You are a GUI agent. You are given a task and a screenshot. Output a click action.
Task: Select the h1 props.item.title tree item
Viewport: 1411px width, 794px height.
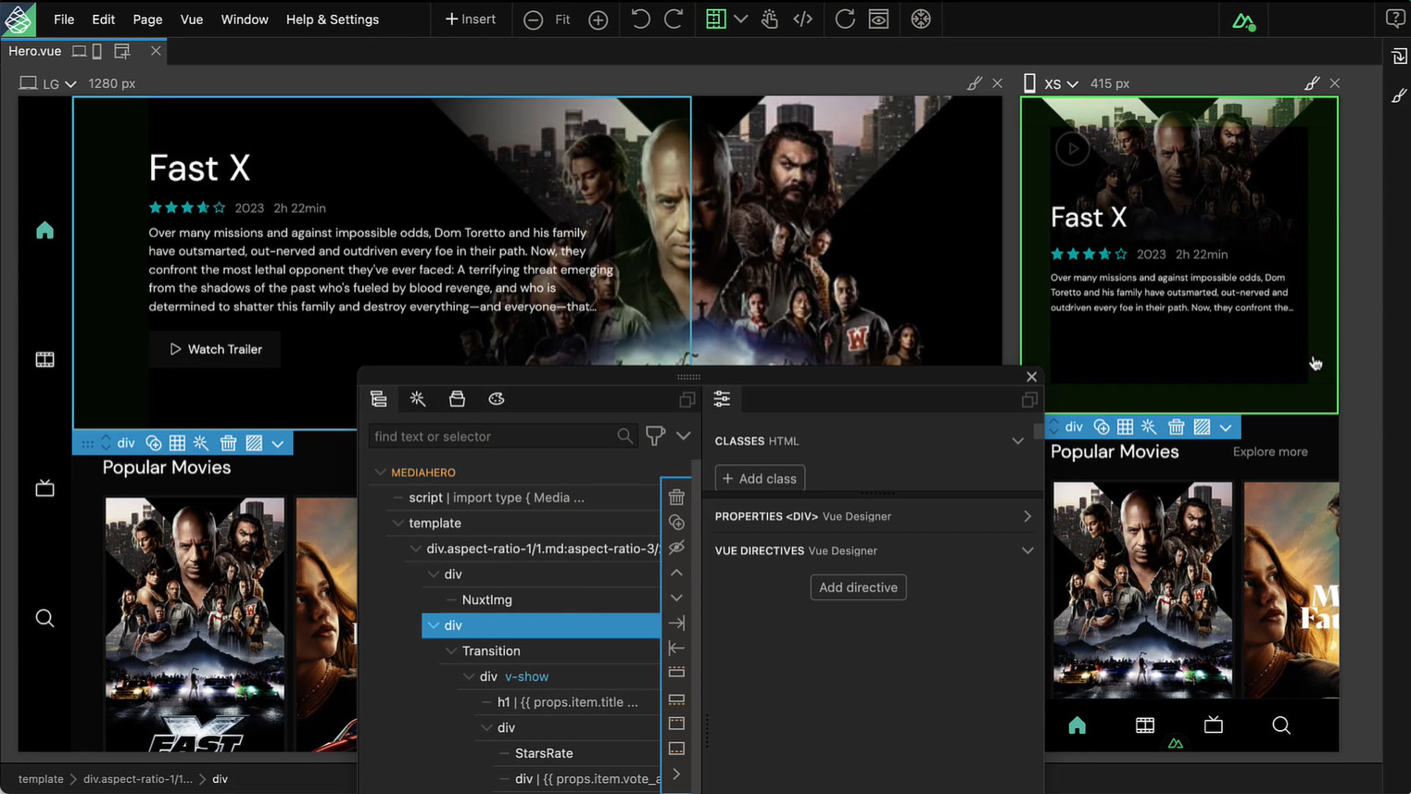click(568, 702)
